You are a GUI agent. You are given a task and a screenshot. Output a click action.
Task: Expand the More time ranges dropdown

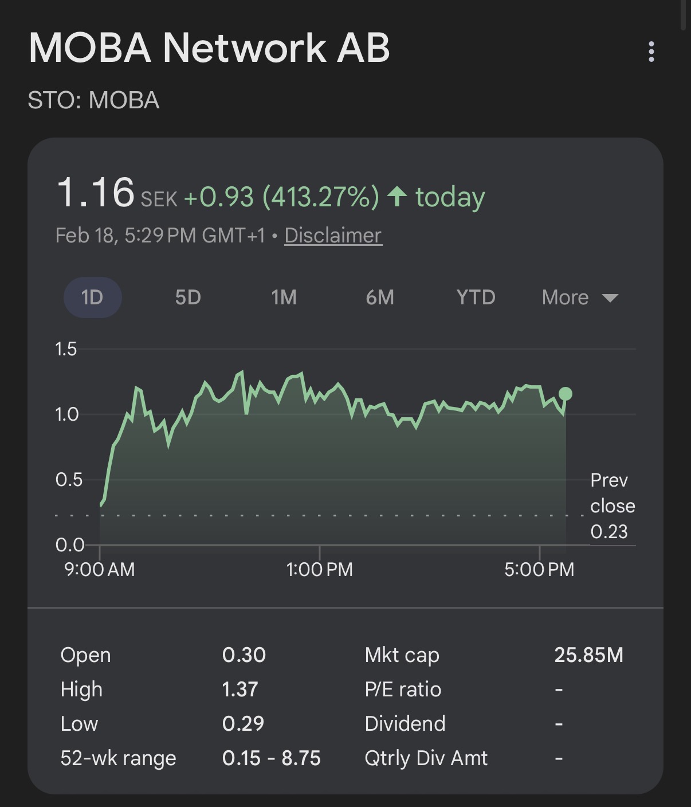(579, 297)
